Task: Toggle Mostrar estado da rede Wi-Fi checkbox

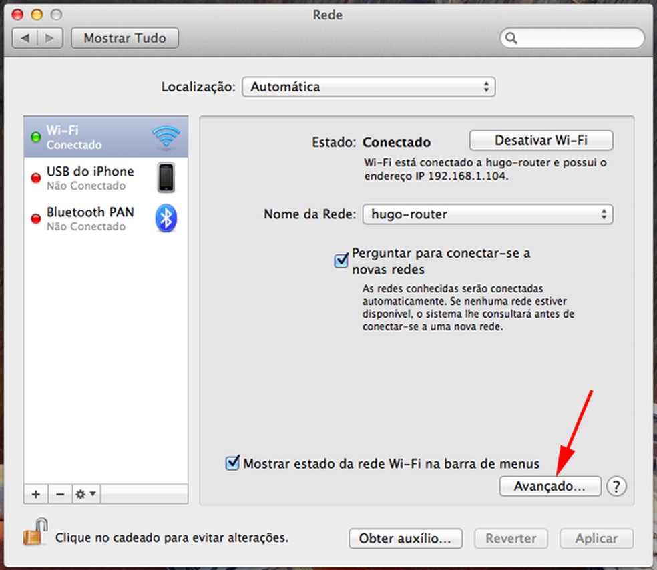Action: coord(232,463)
